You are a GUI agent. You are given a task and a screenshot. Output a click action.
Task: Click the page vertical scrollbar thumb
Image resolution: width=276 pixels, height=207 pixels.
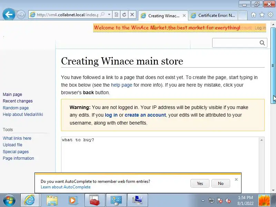click(x=273, y=66)
